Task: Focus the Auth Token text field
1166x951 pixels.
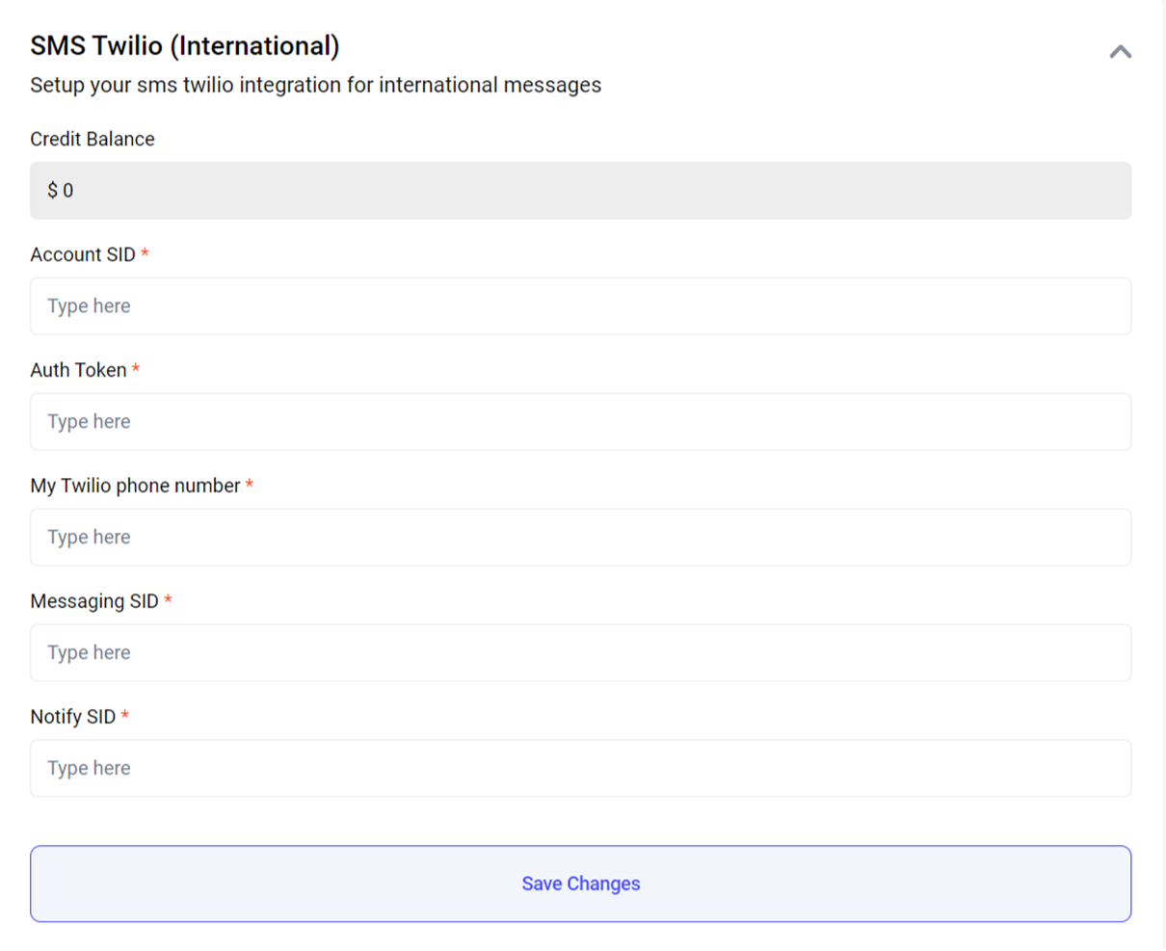Action: [x=580, y=422]
